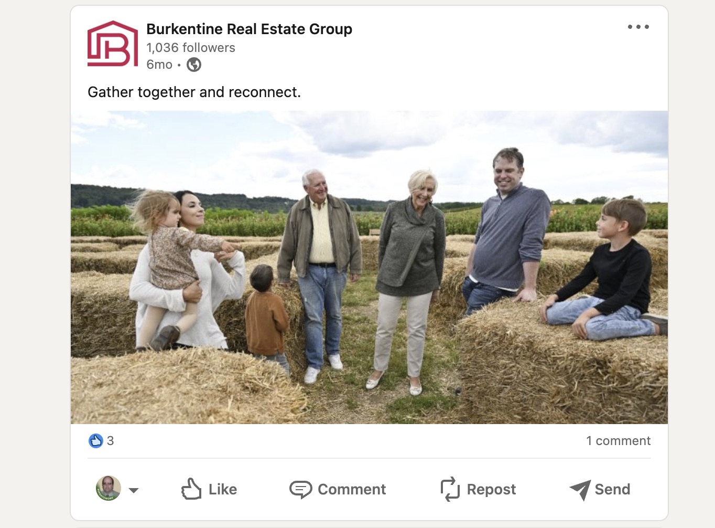Click the Repost arrows icon
Viewport: 715px width, 528px height.
(x=450, y=489)
